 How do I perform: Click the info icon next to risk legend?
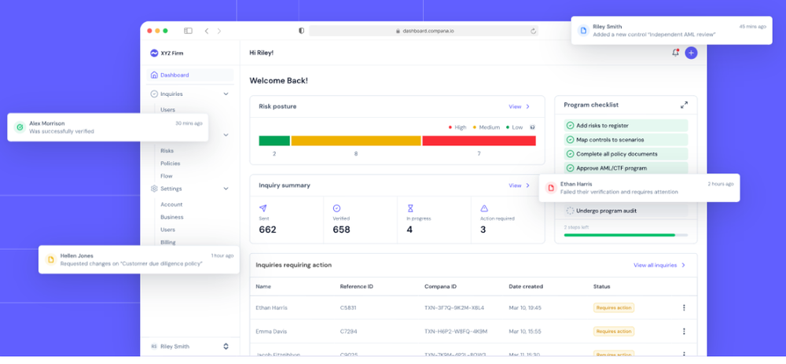click(532, 127)
